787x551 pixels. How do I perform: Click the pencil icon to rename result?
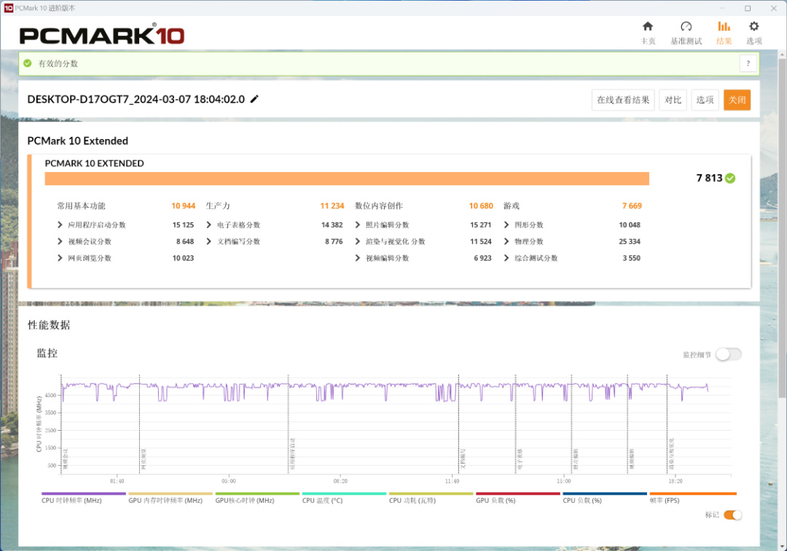click(x=254, y=99)
